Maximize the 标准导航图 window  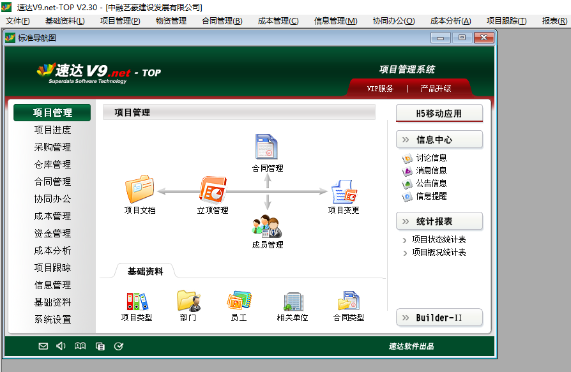pos(462,38)
